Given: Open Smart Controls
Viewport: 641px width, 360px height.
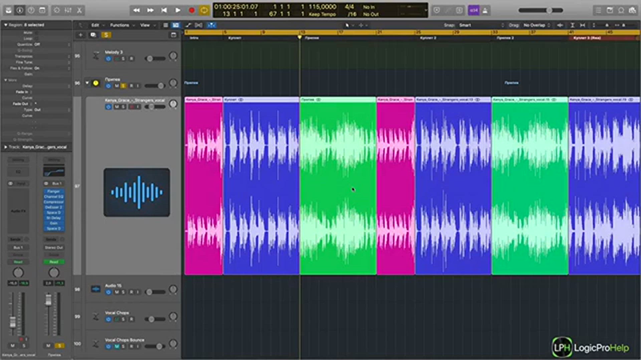Looking at the screenshot, I should click(x=57, y=10).
